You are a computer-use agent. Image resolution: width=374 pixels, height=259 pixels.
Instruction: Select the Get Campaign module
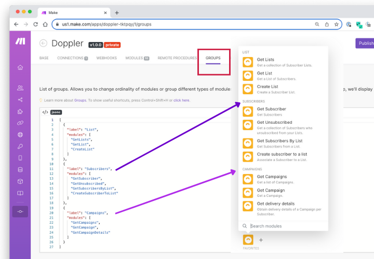(x=284, y=193)
